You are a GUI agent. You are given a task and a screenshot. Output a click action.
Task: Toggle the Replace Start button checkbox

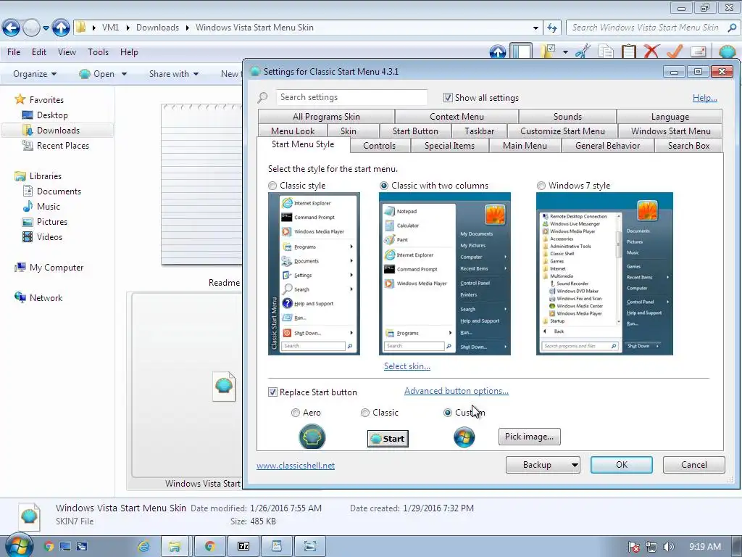pyautogui.click(x=272, y=392)
